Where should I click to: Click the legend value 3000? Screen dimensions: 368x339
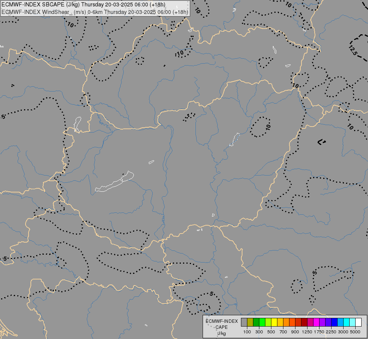(x=343, y=332)
